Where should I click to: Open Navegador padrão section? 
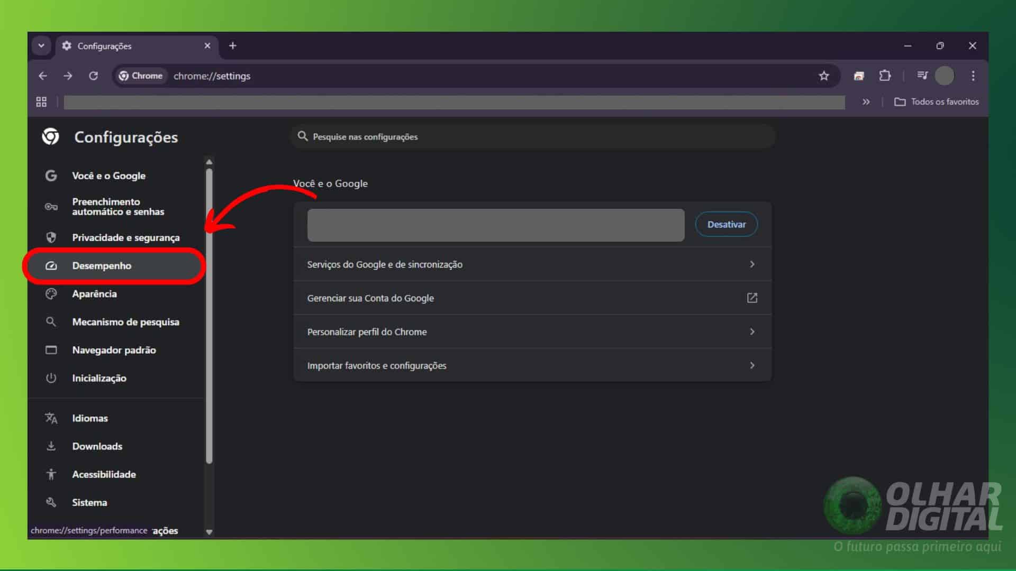115,350
